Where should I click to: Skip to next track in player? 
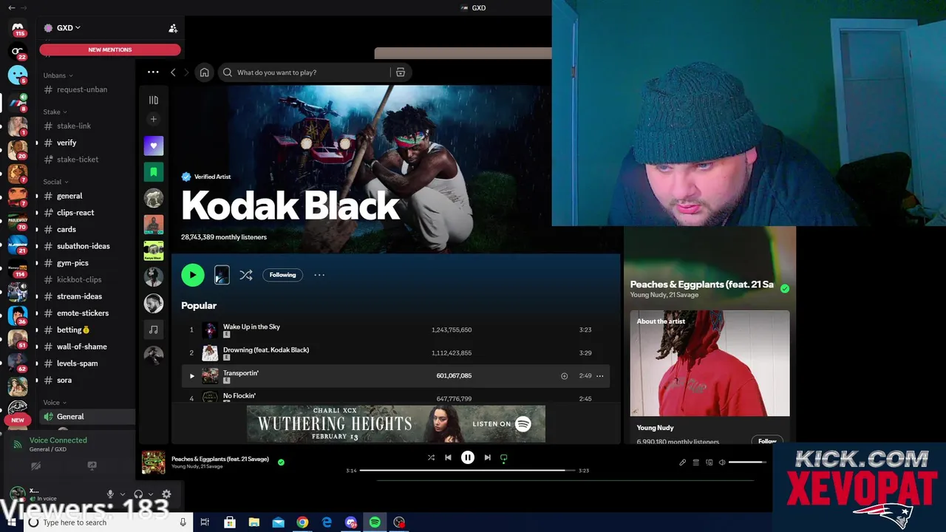(487, 457)
